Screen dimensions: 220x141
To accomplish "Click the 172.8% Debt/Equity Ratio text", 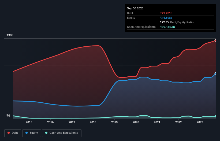I will pos(177,22).
